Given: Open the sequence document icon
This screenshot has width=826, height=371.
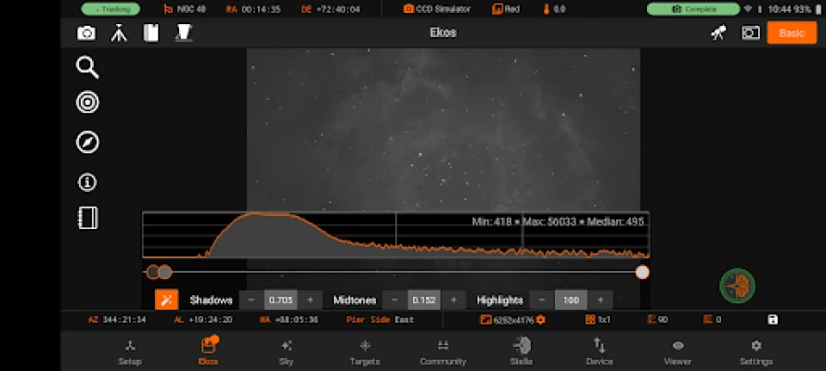Looking at the screenshot, I should point(150,33).
